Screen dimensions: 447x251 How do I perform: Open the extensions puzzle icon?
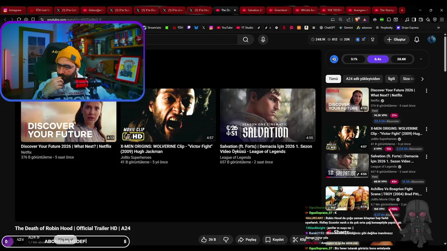(389, 20)
